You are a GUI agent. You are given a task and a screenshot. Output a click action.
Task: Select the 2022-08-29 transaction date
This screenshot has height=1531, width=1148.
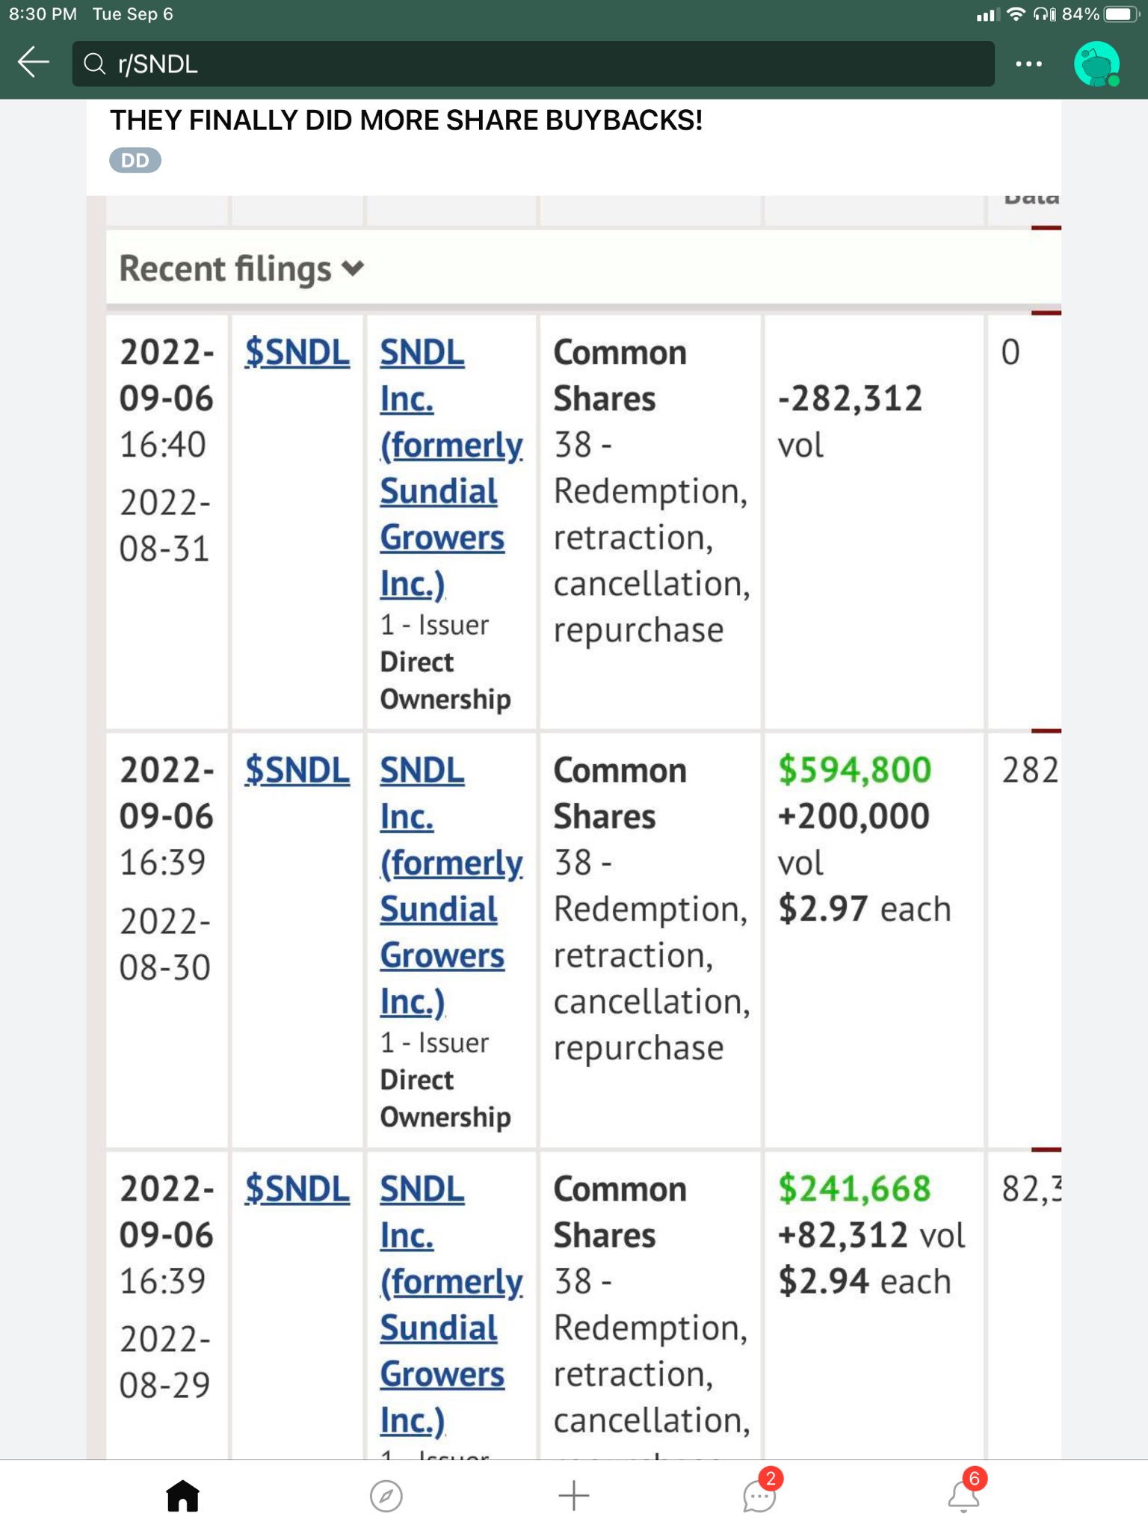[x=165, y=1361]
